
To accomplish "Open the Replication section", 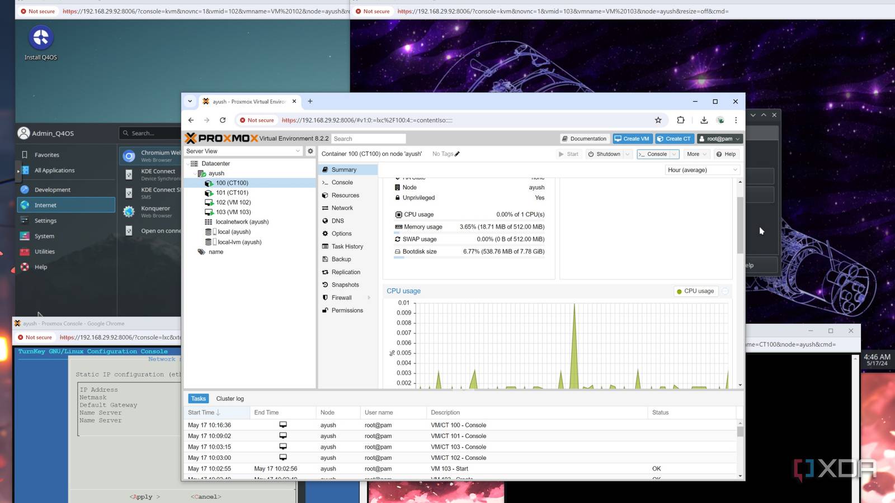I will tap(347, 272).
